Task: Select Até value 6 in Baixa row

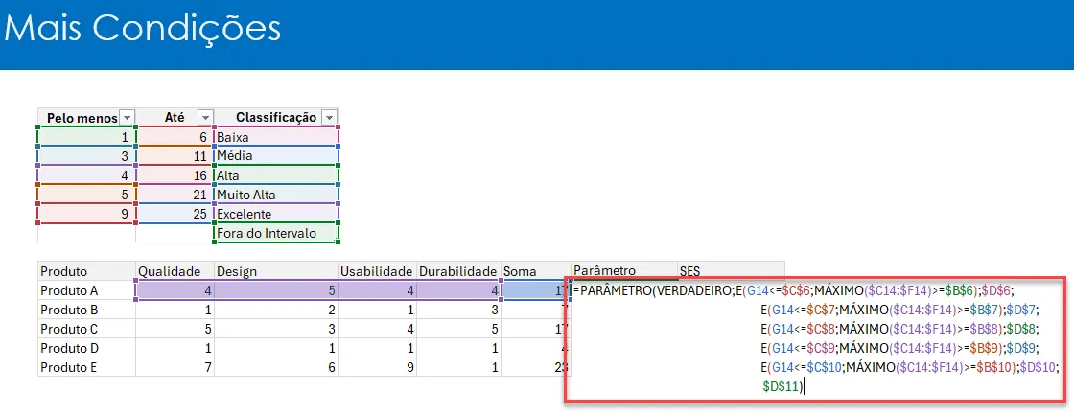Action: [x=175, y=137]
